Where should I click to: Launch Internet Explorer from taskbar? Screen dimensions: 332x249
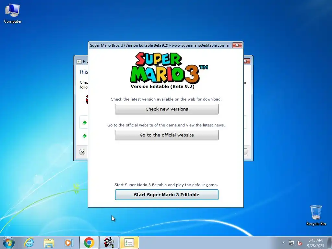29,243
